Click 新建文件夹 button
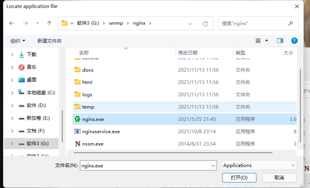Viewport: 310px width, 188px height. pyautogui.click(x=50, y=41)
